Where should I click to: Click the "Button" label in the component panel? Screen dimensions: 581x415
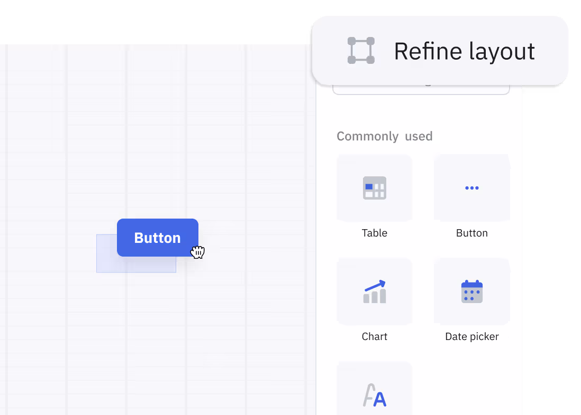tap(471, 233)
